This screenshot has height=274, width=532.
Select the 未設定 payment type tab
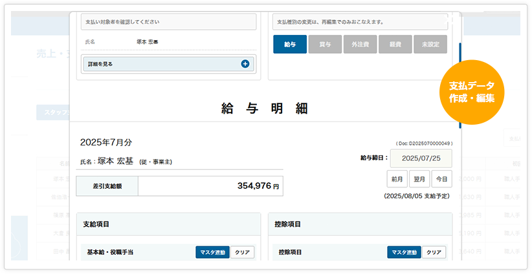click(x=430, y=45)
